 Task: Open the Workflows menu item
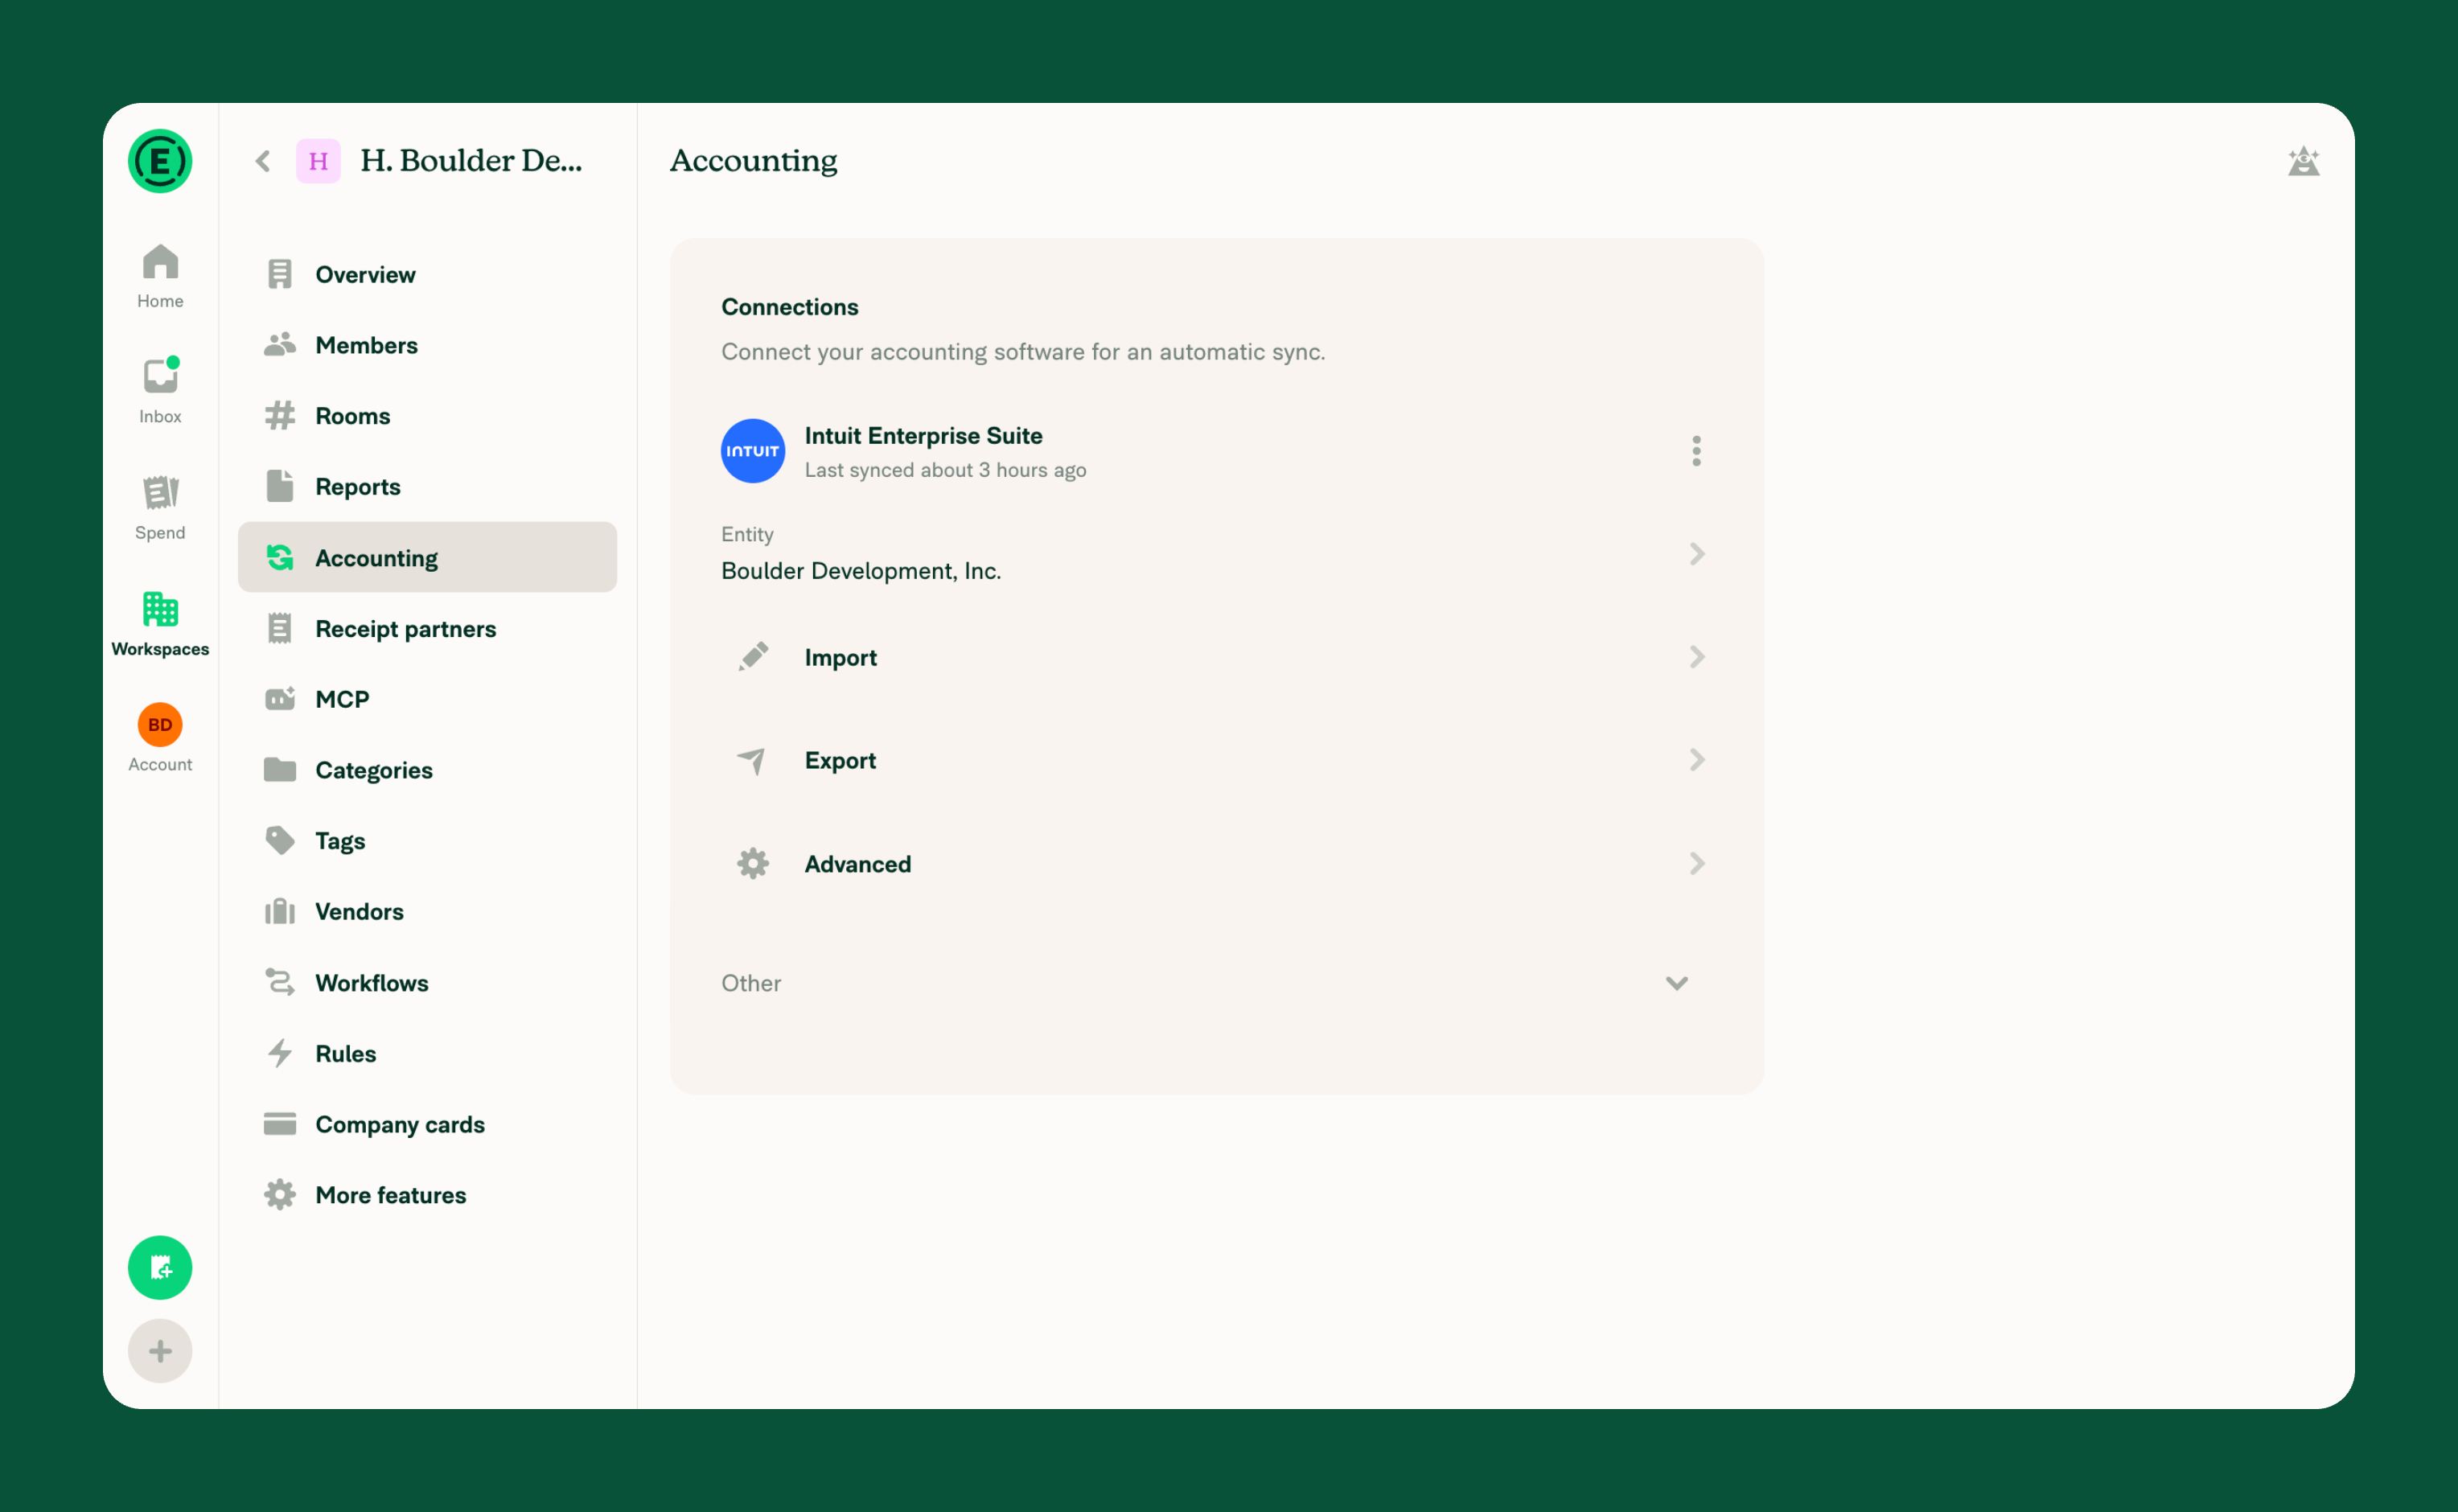[427, 982]
